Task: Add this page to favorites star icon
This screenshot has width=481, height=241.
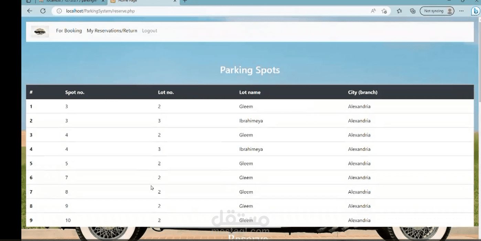Action: [384, 11]
